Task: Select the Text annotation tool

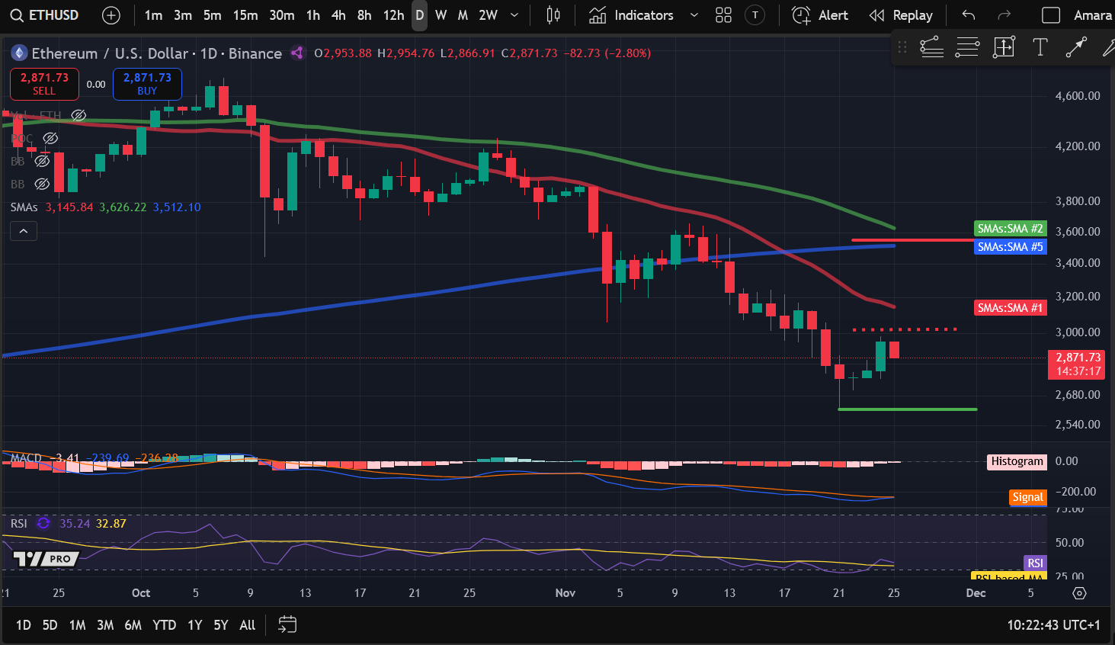Action: (x=1040, y=47)
